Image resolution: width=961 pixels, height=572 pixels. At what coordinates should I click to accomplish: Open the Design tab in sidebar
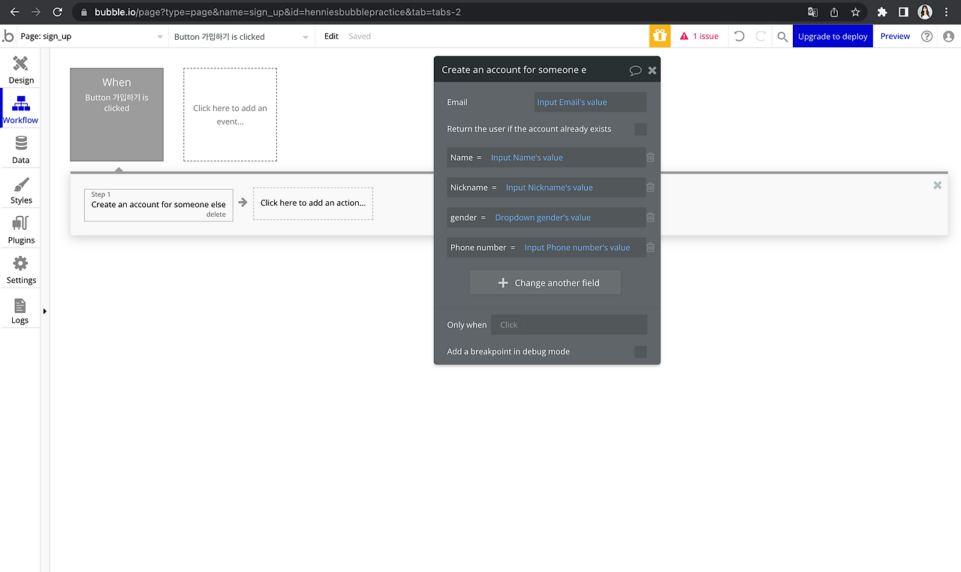click(21, 70)
